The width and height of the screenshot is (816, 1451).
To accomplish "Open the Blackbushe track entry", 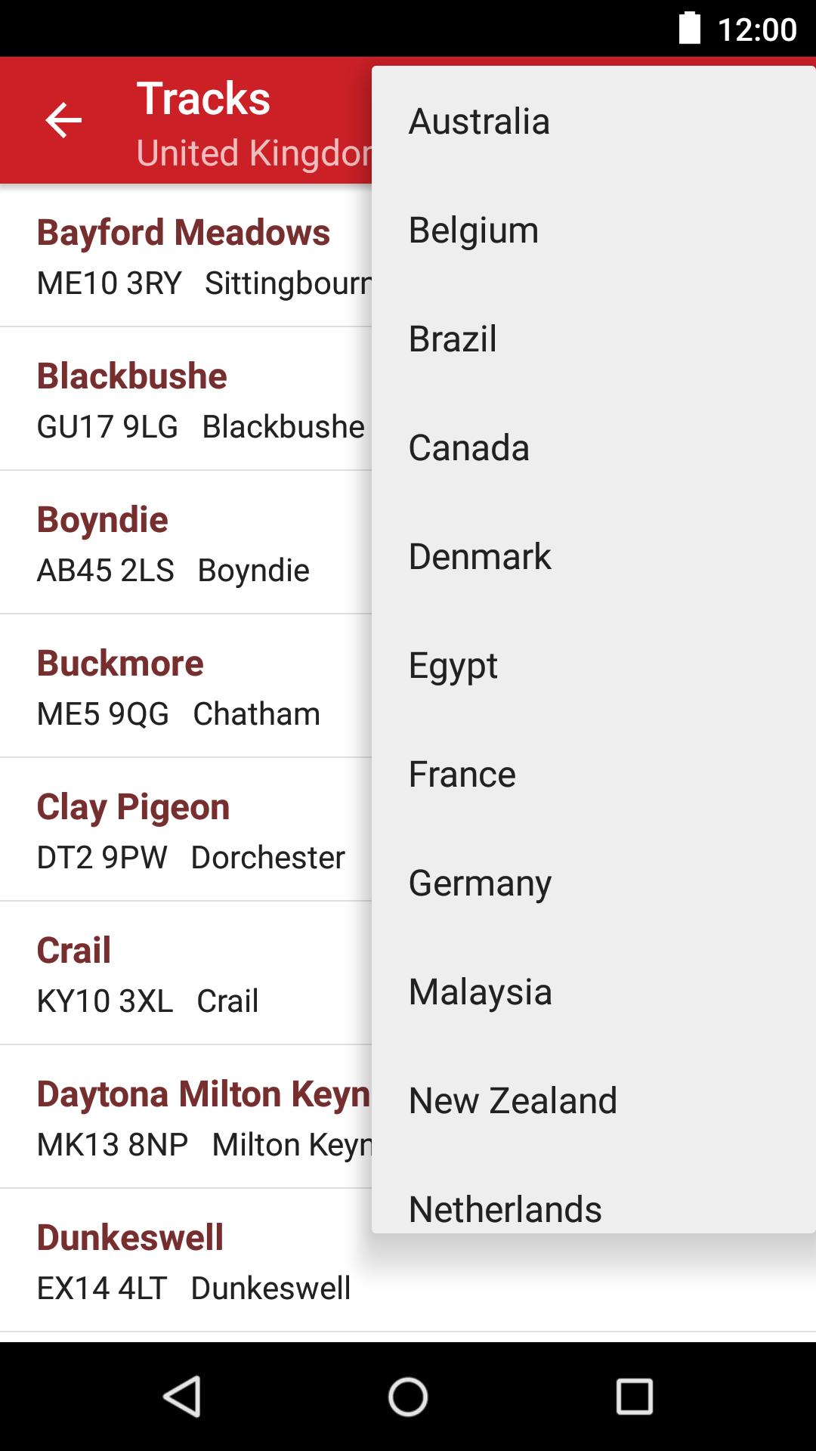I will 185,399.
